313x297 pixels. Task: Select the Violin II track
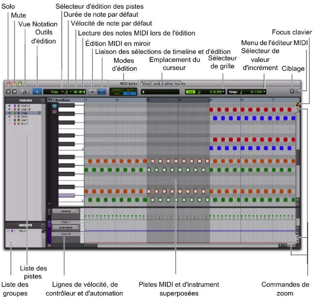click(x=26, y=109)
